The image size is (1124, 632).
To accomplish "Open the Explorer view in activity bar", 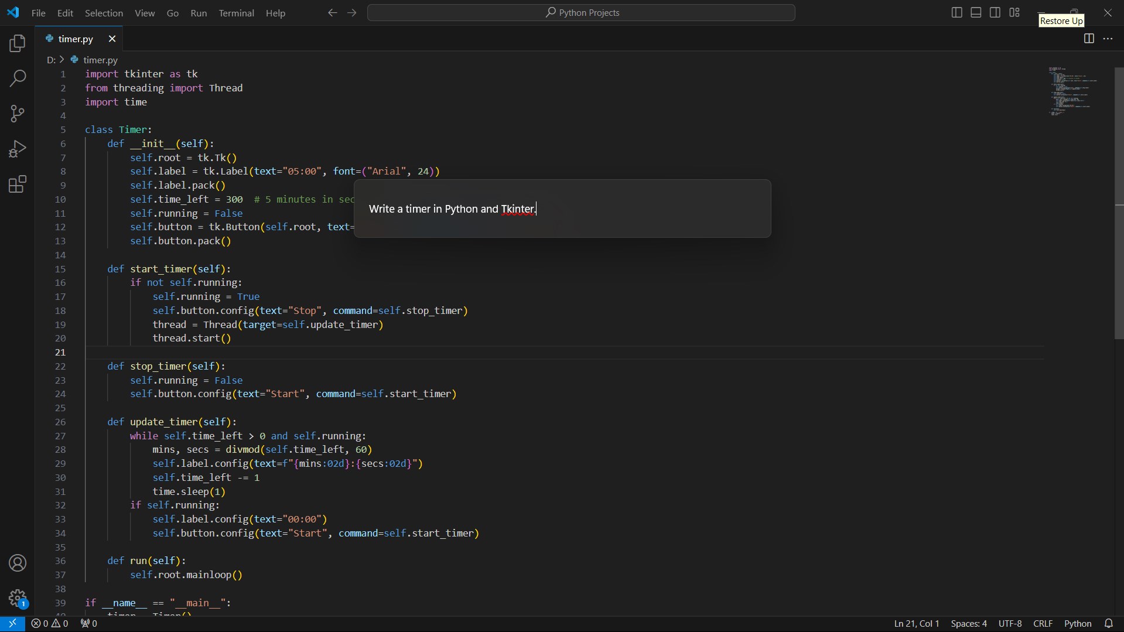I will [x=18, y=43].
